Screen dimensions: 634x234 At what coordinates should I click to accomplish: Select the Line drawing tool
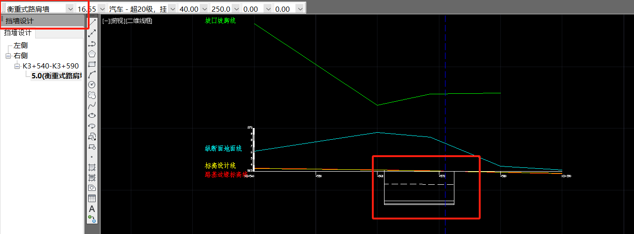coord(92,23)
